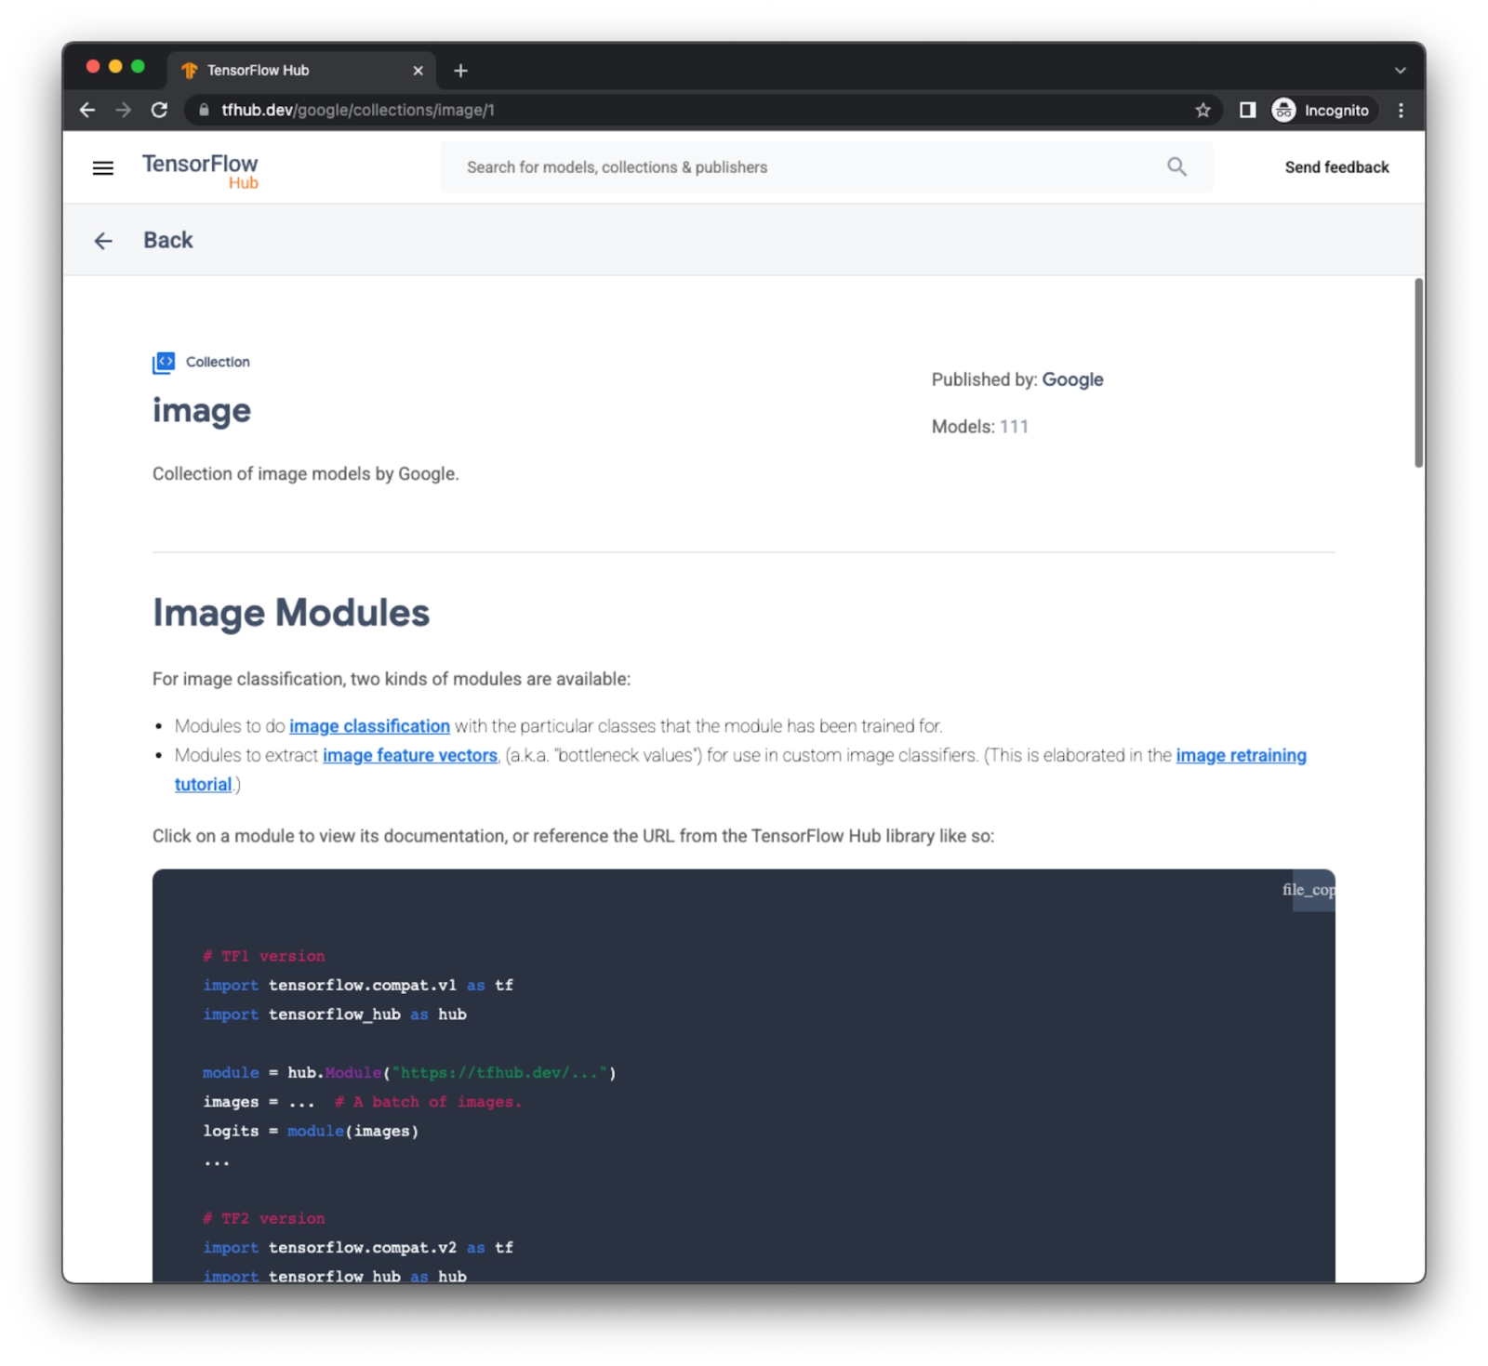The height and width of the screenshot is (1366, 1488).
Task: Open the Chrome three-dot menu
Action: [1402, 110]
